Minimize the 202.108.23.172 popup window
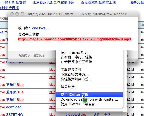Image resolution: width=144 pixels, height=116 pixels. click(x=17, y=14)
